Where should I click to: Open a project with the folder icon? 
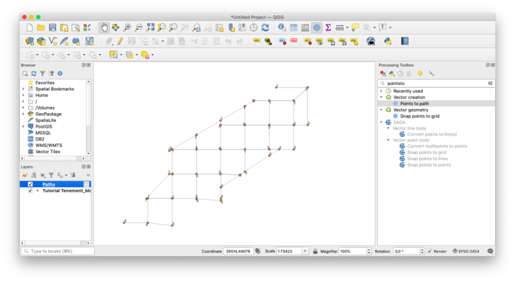(x=41, y=27)
